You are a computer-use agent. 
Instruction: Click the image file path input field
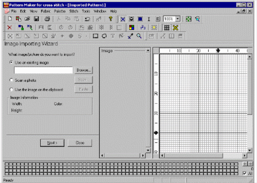click(44, 70)
